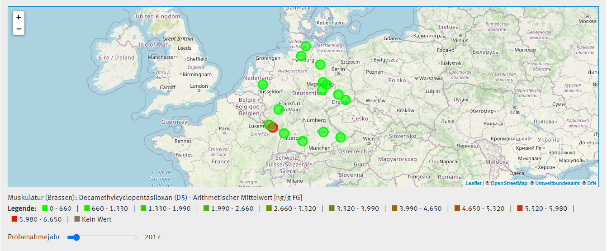Click the Milano label on map
Image resolution: width=607 pixels, height=251 pixels.
(294, 181)
